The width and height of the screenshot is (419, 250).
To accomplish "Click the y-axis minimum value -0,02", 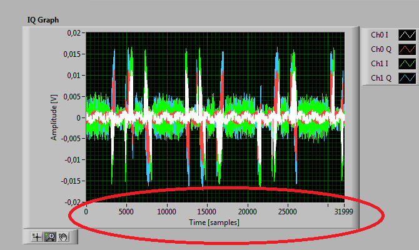I will pyautogui.click(x=72, y=202).
